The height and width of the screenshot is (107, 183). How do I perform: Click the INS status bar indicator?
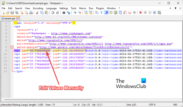coord(175,105)
